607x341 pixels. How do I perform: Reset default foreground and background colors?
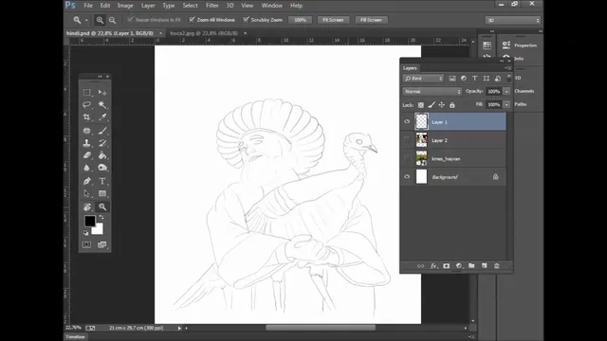86,233
